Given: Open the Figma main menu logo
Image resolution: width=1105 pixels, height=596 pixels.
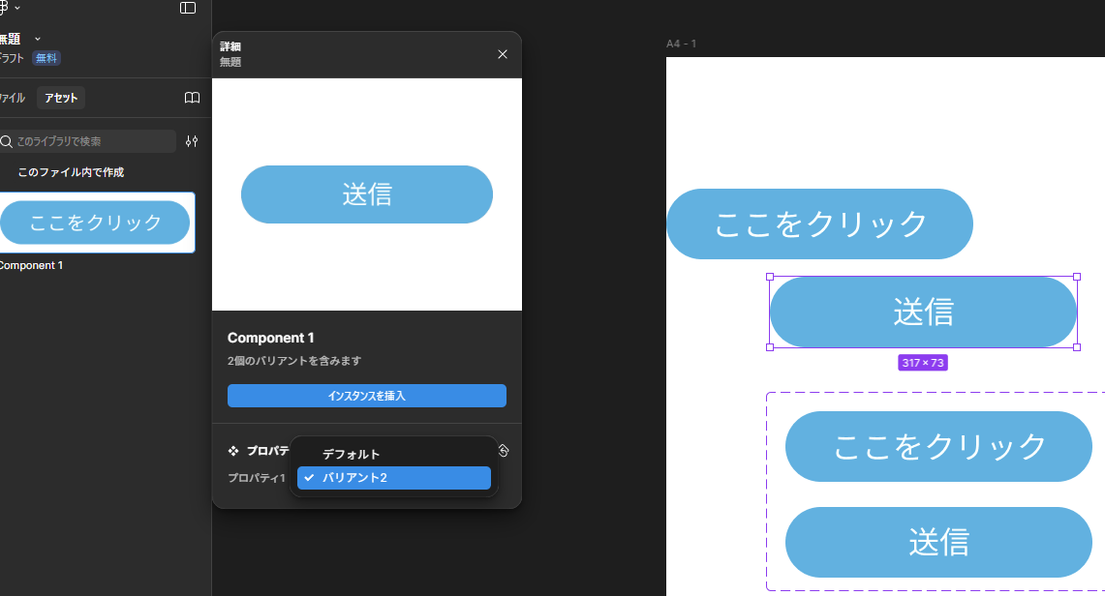Looking at the screenshot, I should [x=4, y=8].
